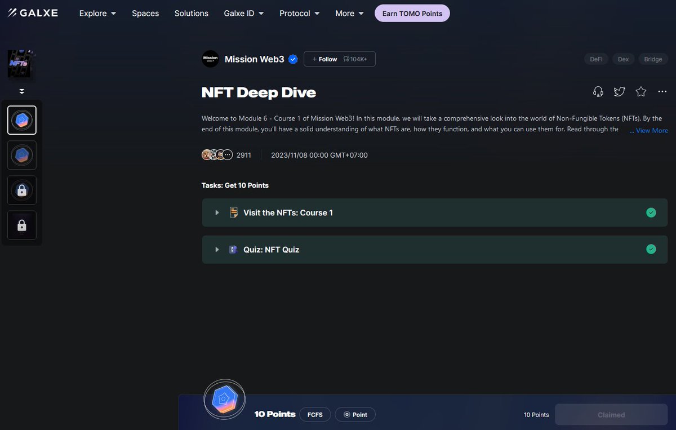
Task: Select the first highlighted course badge in sidebar
Action: click(x=22, y=120)
